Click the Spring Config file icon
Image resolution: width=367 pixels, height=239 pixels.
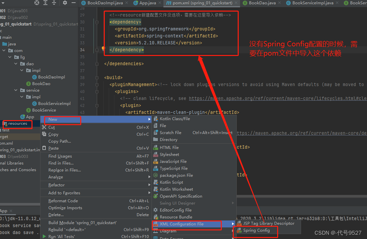[x=239, y=231]
